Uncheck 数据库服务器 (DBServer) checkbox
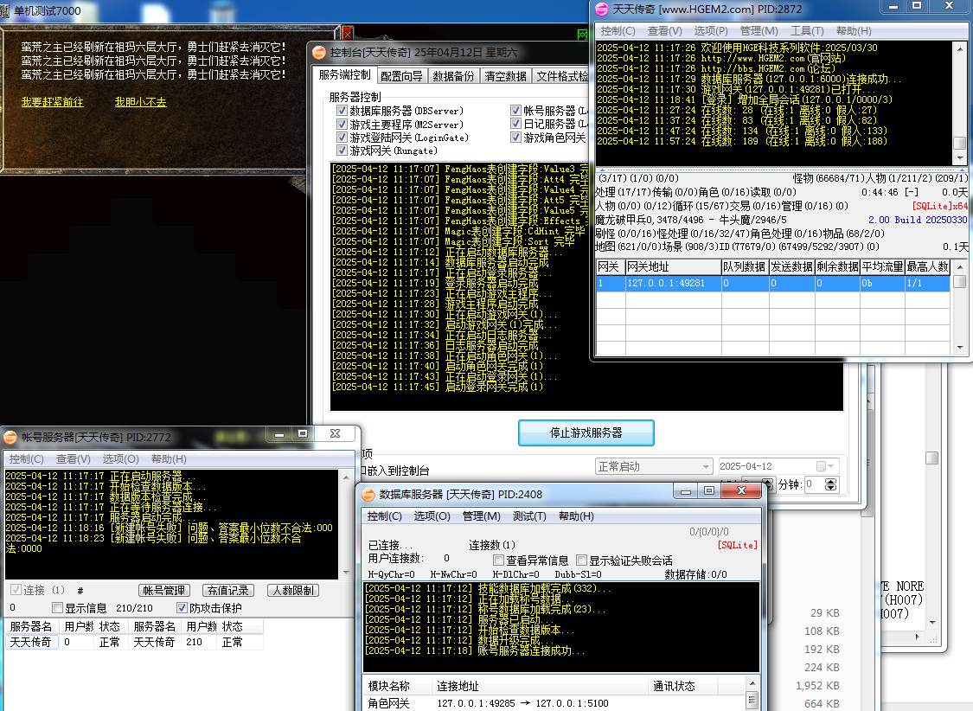This screenshot has height=711, width=973. [x=342, y=112]
